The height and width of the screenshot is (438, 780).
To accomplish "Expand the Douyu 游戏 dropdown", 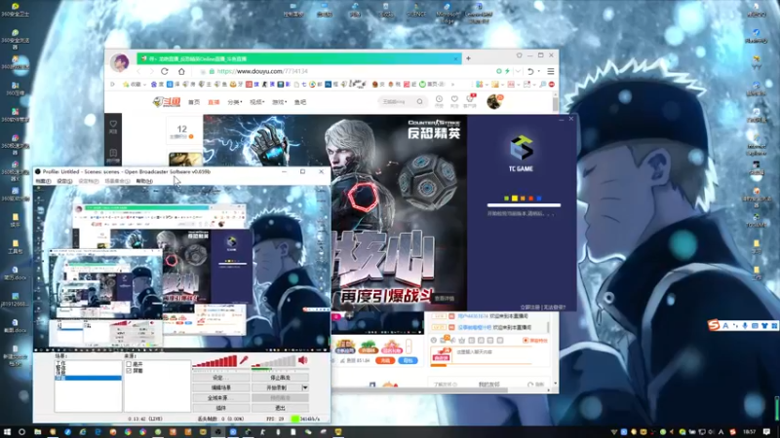I will (279, 102).
